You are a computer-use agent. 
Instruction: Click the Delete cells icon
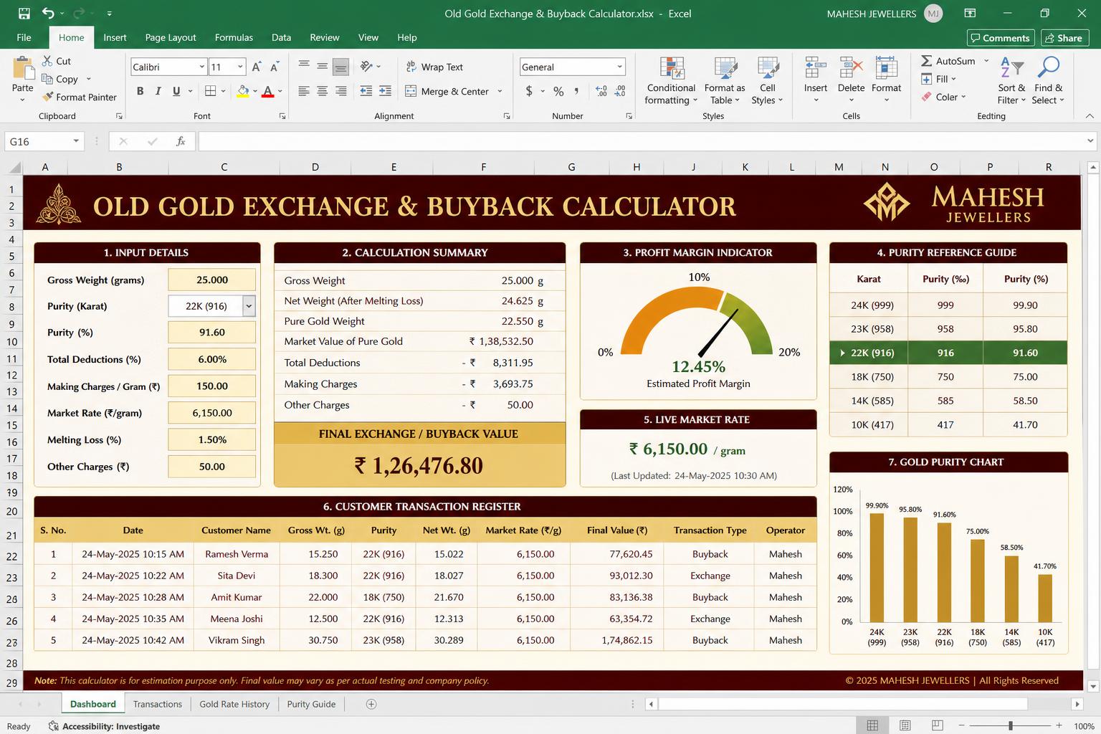coord(851,68)
